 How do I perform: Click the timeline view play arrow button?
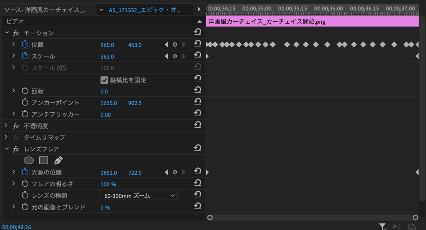[199, 9]
